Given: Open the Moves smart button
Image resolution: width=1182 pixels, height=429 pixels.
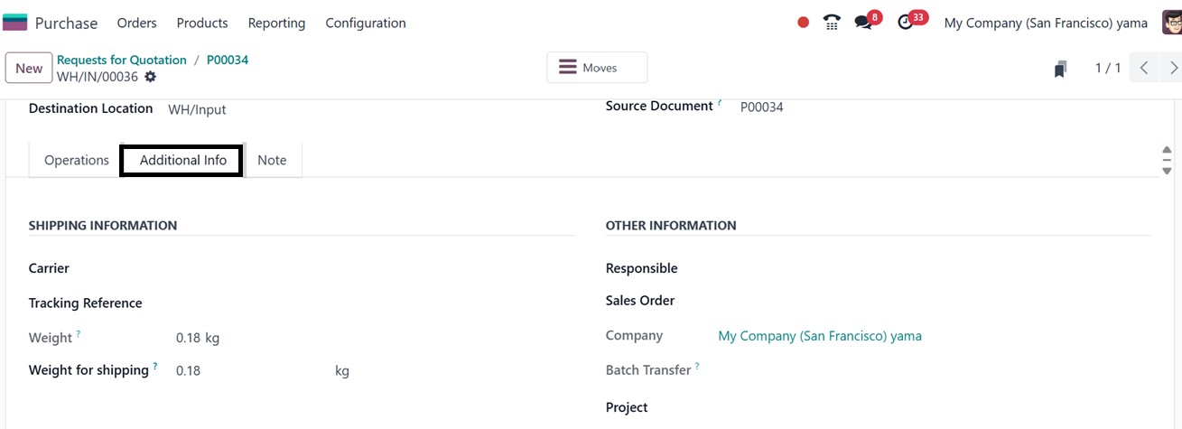Looking at the screenshot, I should click(x=597, y=68).
